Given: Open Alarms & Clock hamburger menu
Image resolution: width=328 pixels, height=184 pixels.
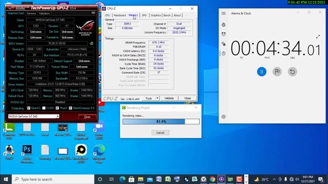Looking at the screenshot, I should (223, 13).
